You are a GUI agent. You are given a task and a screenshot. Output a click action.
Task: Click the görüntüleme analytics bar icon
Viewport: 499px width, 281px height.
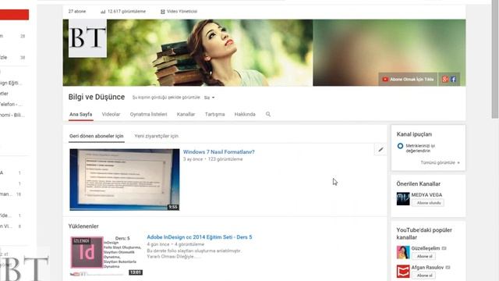pos(103,12)
